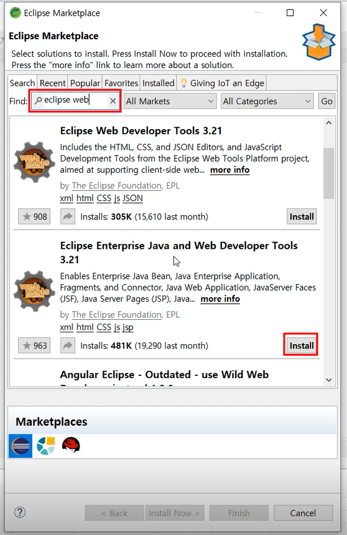Click CSS tag under Web Developer Tools
The width and height of the screenshot is (347, 535).
click(104, 198)
